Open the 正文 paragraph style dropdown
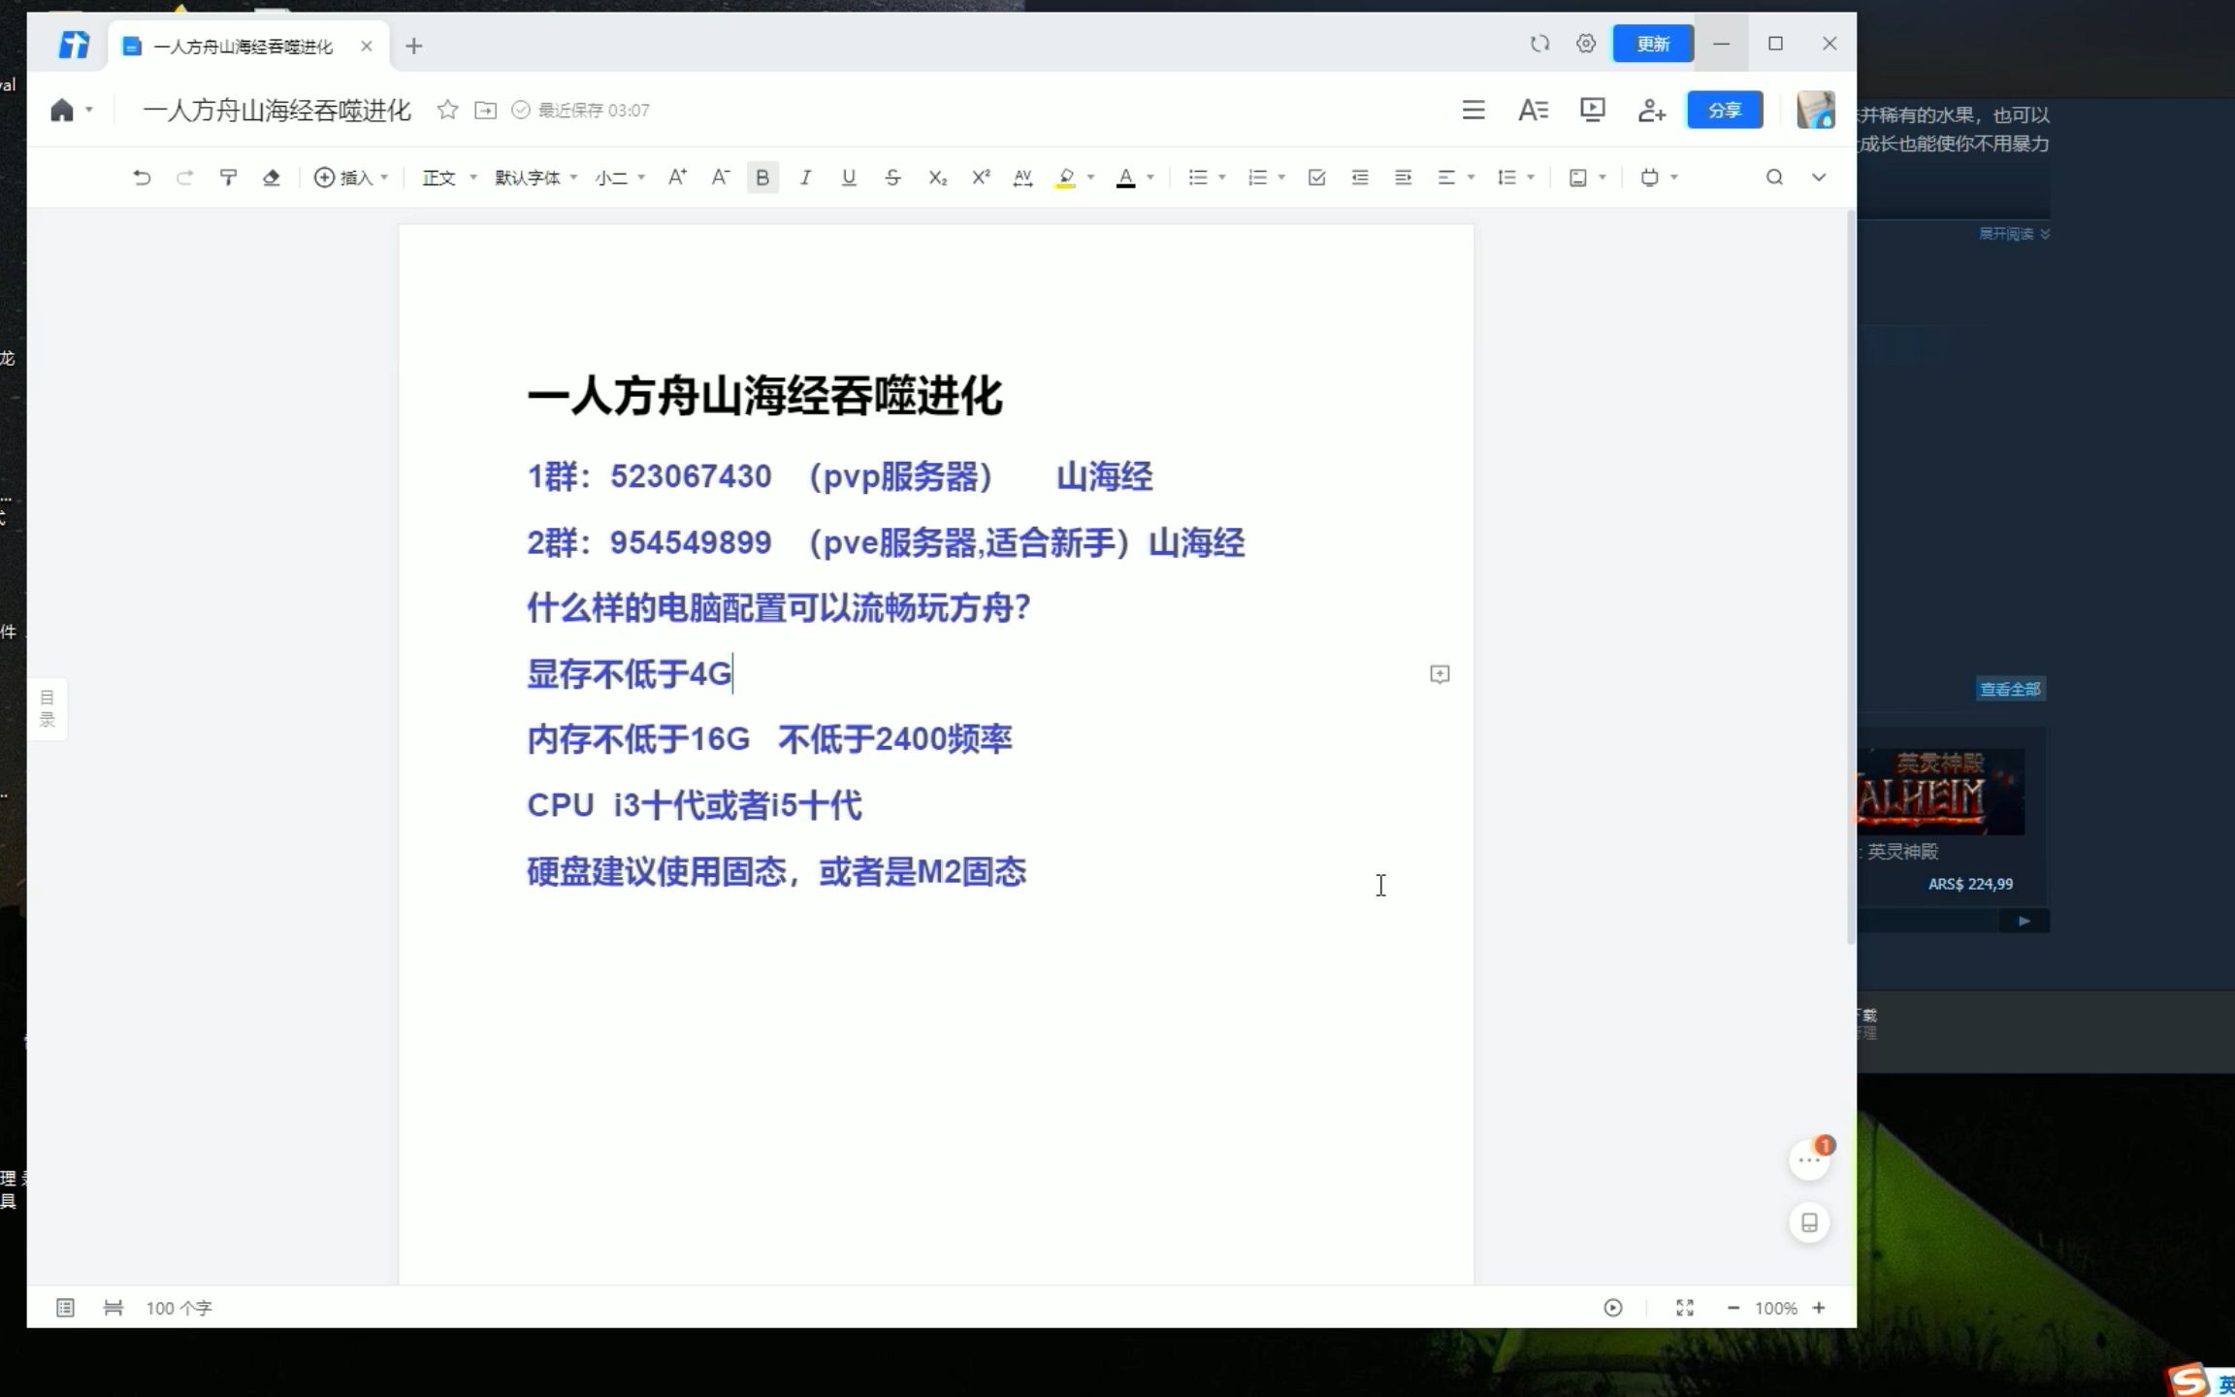The height and width of the screenshot is (1397, 2235). (449, 178)
